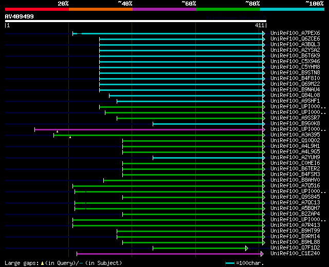Click yellow gap marker on the A3A395 row

click(70, 137)
